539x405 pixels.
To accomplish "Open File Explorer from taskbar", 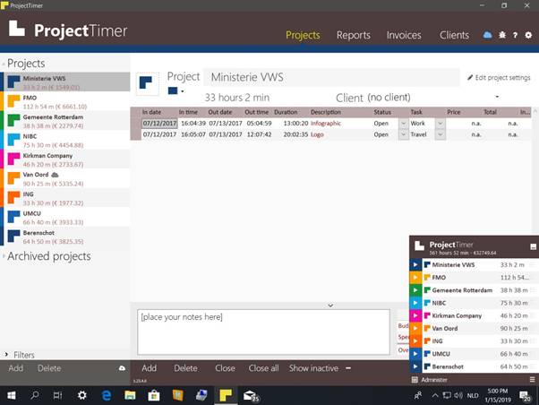I will tap(130, 395).
